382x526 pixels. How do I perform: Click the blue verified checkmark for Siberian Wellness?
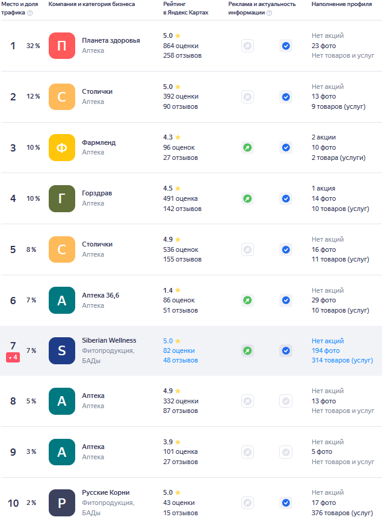286,351
